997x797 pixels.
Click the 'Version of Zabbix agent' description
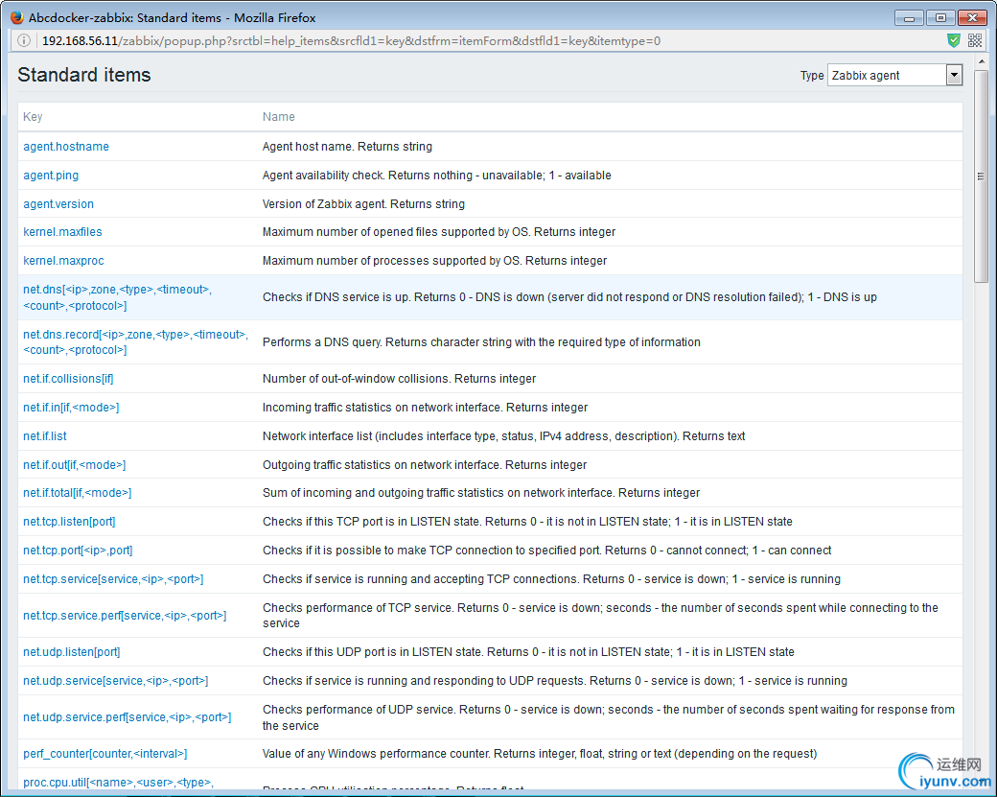(x=363, y=203)
